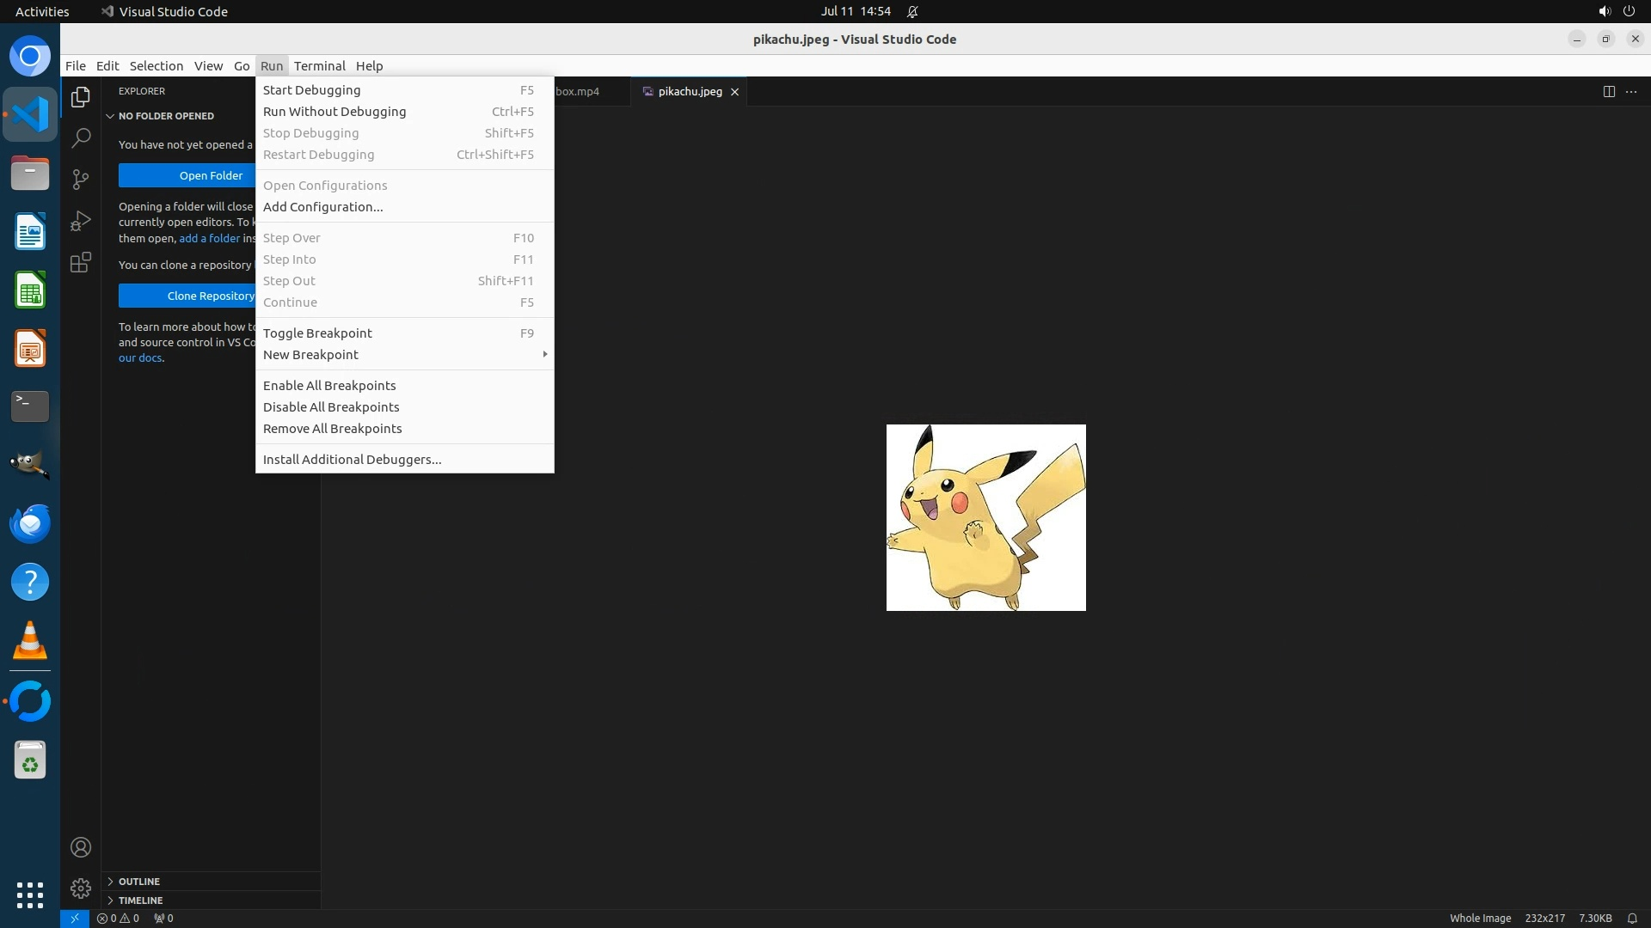Open the Manage gear icon

pos(81,888)
